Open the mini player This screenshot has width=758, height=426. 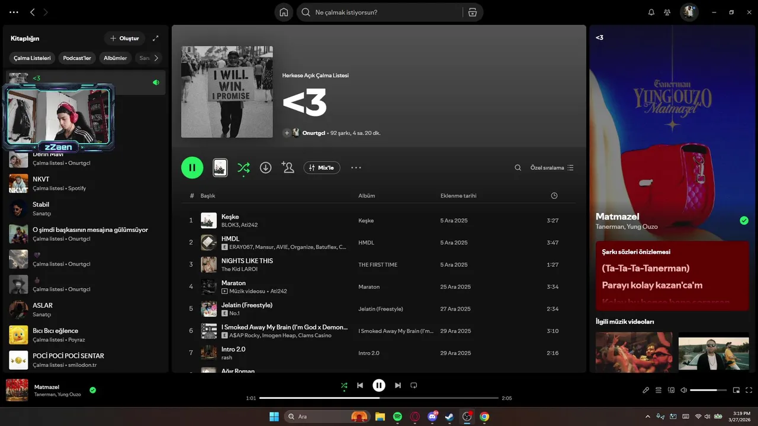pyautogui.click(x=737, y=390)
